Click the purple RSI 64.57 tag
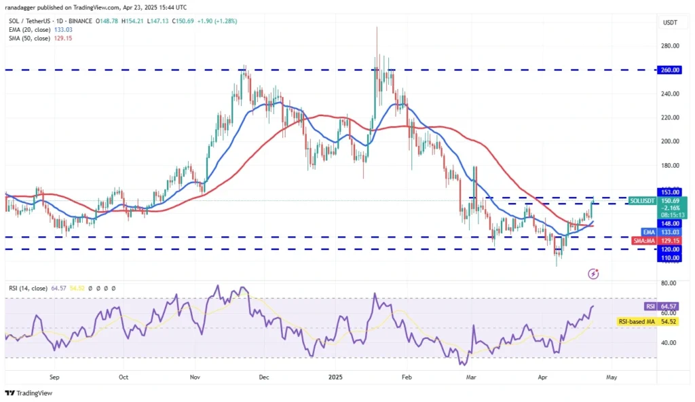 click(x=661, y=306)
